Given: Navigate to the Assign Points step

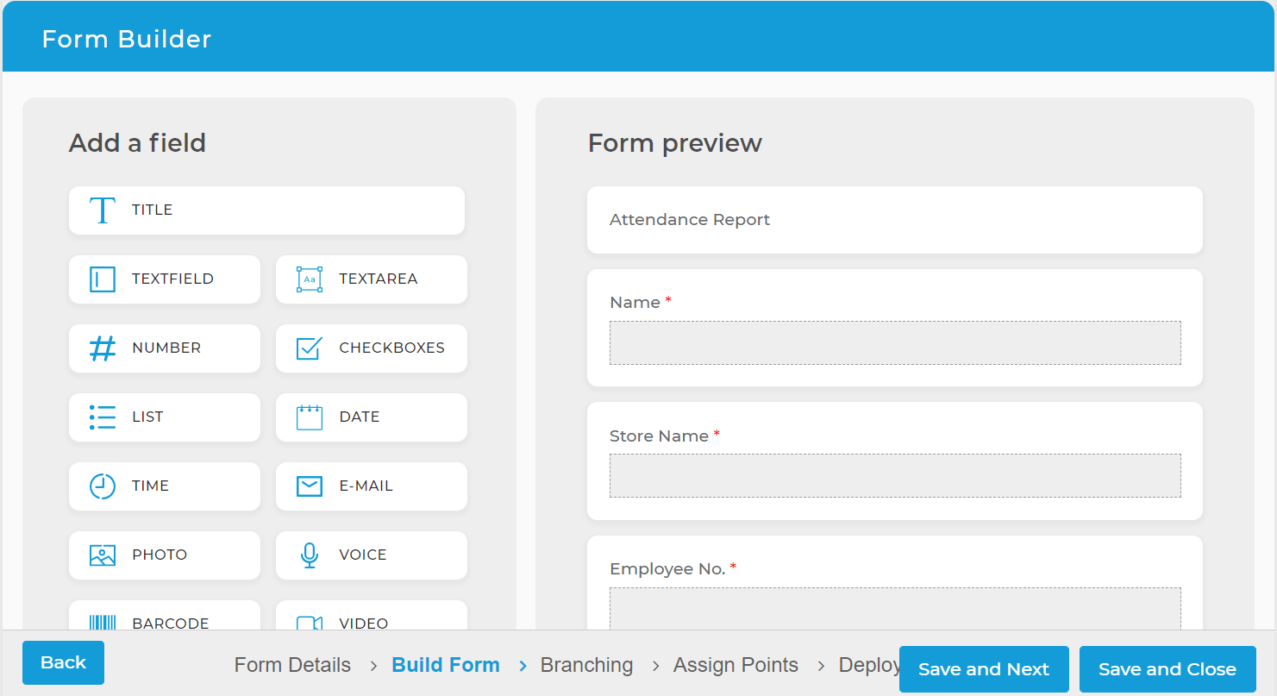Looking at the screenshot, I should (x=736, y=665).
